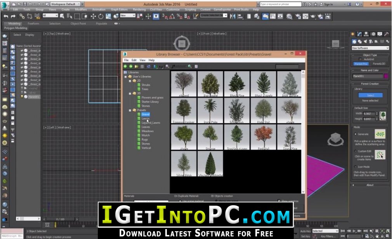Click the Redo arrow in main toolbar

(13, 16)
